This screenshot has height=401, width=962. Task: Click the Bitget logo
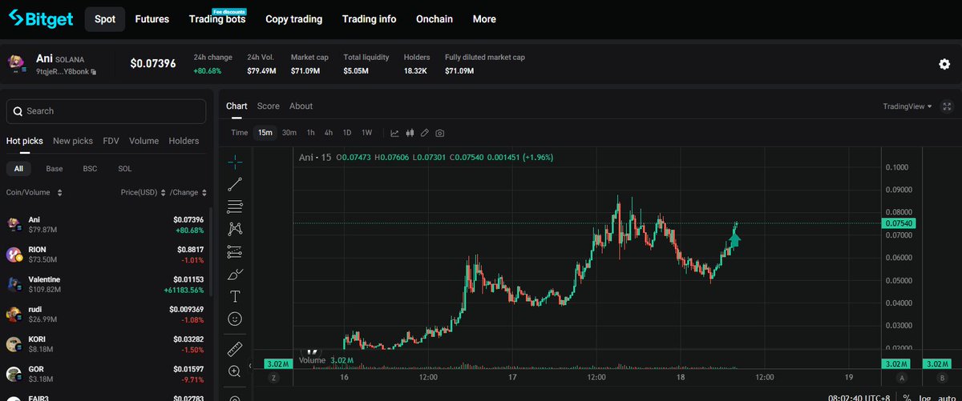tap(42, 18)
